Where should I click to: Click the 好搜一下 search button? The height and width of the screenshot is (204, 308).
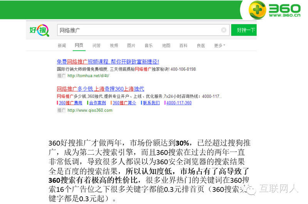[244, 30]
